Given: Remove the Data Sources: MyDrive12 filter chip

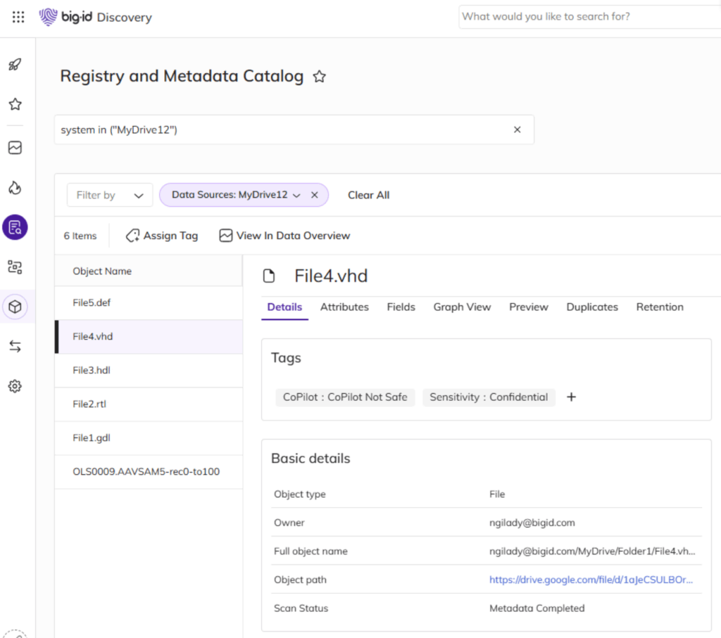Looking at the screenshot, I should pos(315,195).
